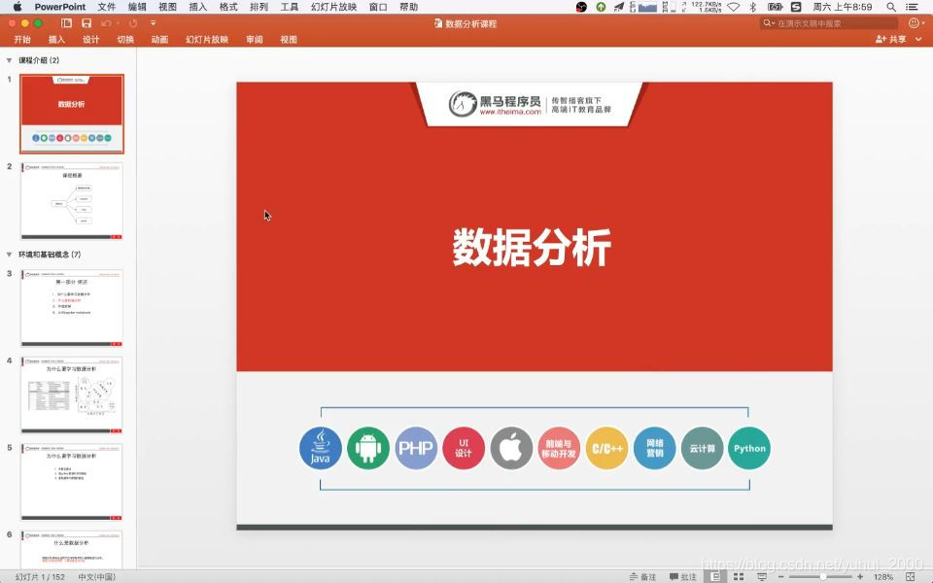Click the search magnifier options dropdown
Viewport: 933px width, 583px height.
point(769,23)
